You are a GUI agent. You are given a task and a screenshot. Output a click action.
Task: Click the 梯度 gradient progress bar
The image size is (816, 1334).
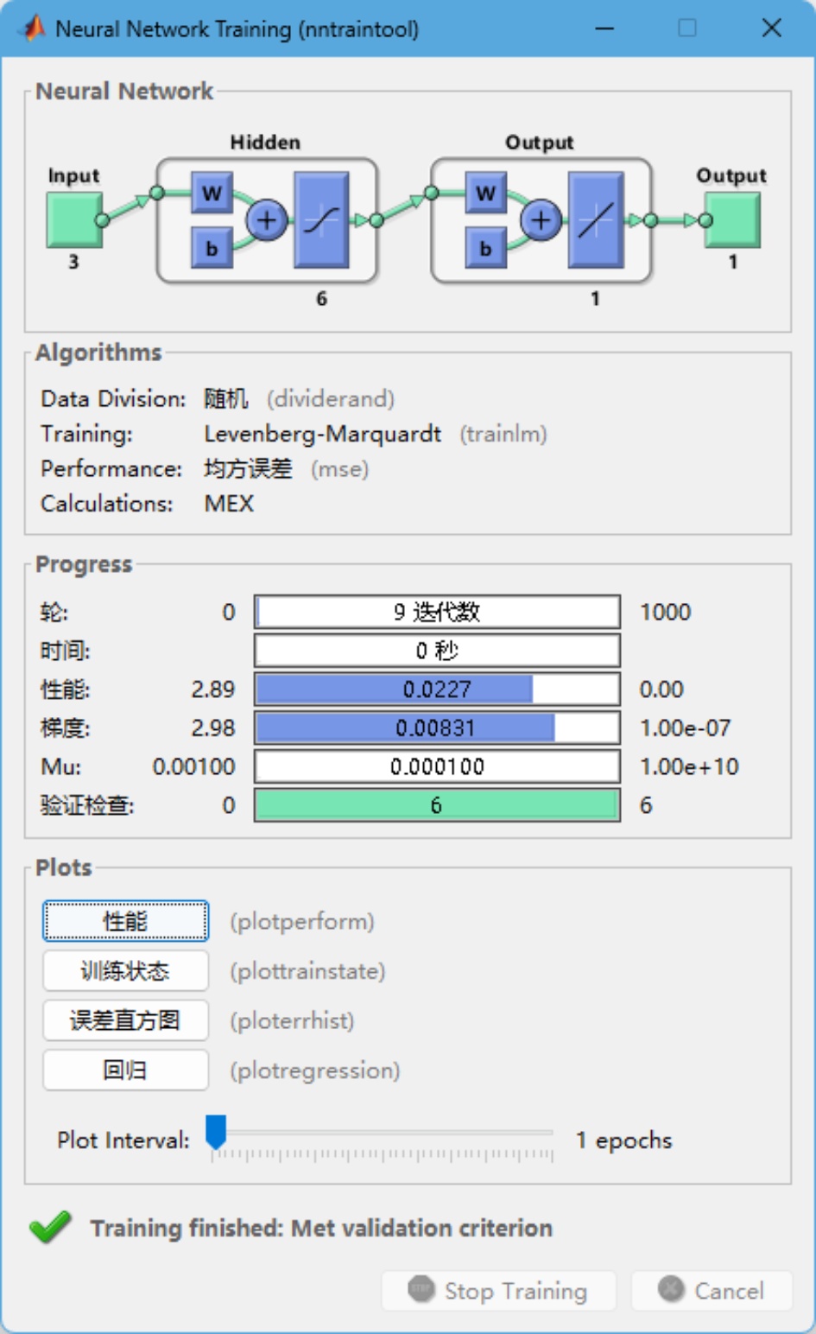437,727
